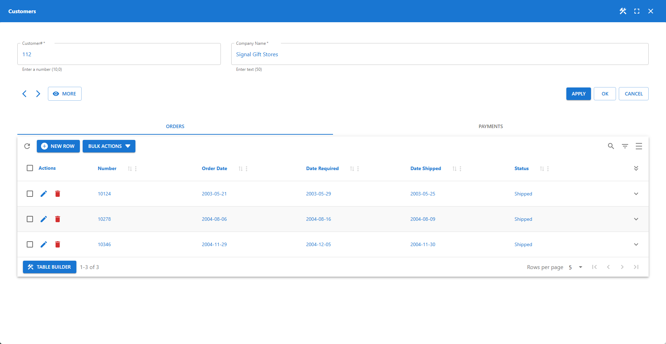Edit order 10124 with the pencil icon
The width and height of the screenshot is (666, 344).
pos(43,194)
